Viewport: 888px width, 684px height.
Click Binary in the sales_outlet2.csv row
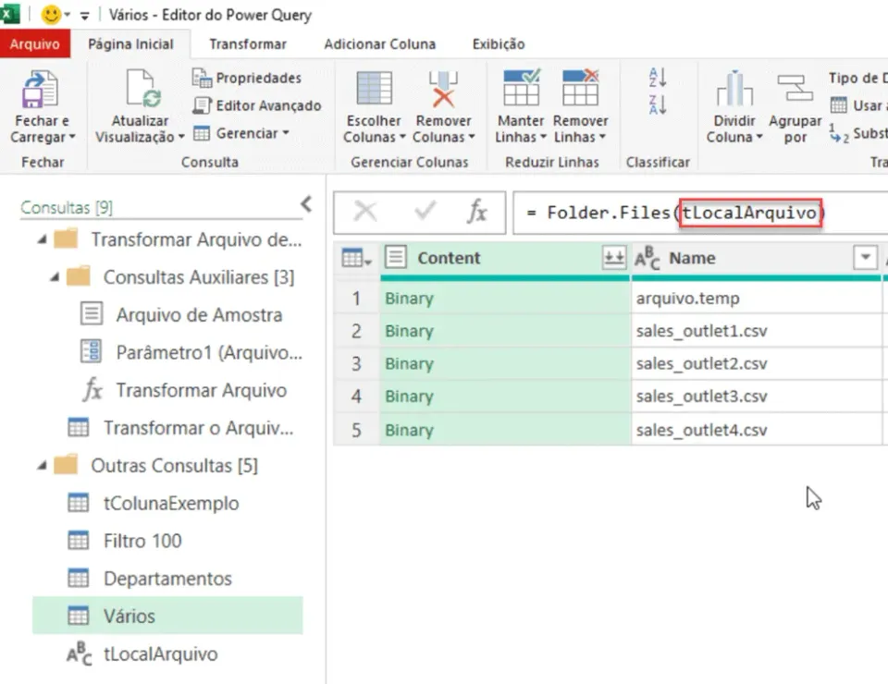pos(409,364)
